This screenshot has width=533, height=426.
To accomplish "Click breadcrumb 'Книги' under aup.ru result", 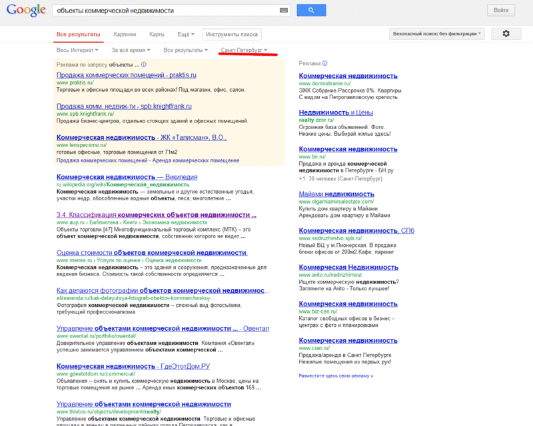I will (130, 222).
